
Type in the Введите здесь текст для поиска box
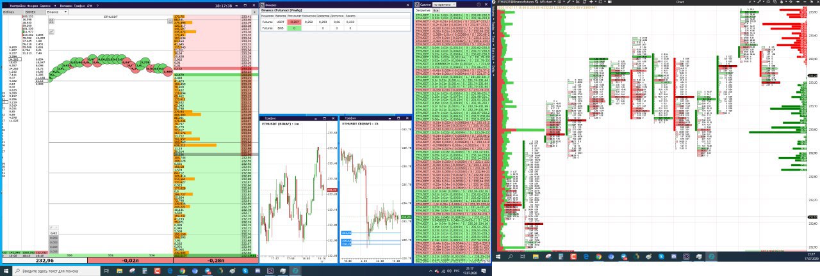[56, 271]
